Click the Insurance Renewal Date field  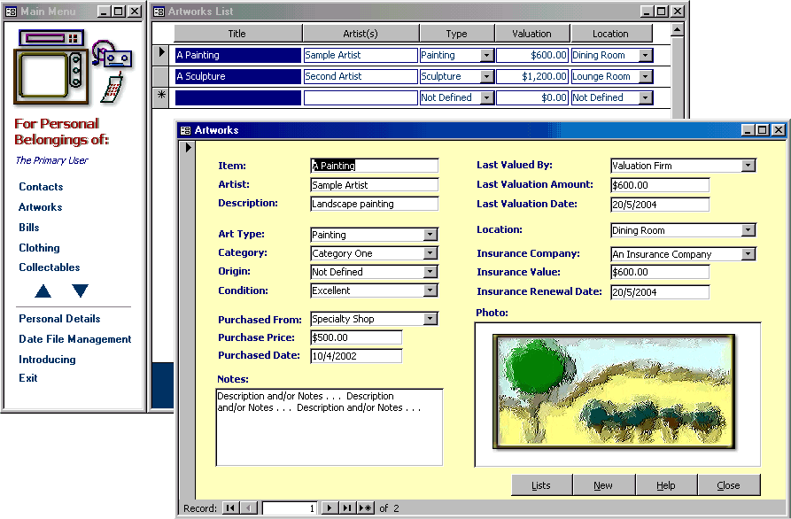(660, 292)
